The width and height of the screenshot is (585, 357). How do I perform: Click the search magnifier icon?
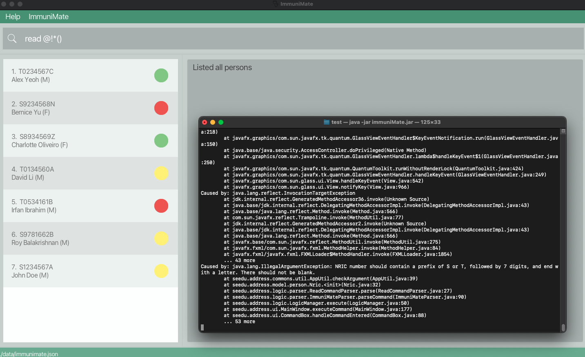(12, 38)
